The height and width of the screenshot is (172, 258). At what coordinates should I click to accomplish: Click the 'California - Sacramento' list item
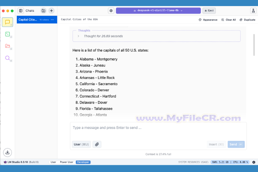point(99,84)
